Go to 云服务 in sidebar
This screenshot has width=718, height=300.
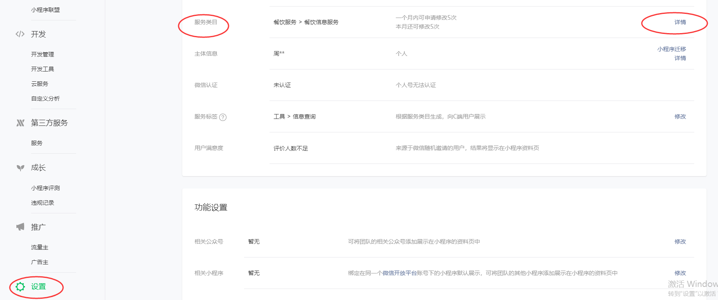40,84
